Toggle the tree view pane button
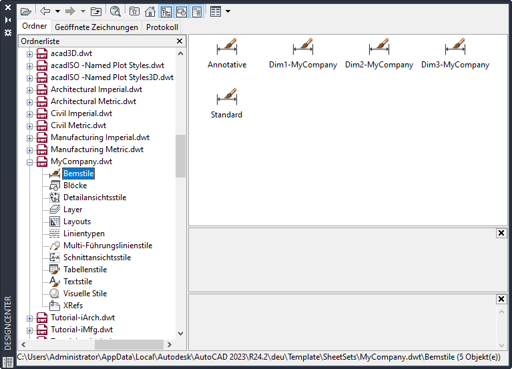The image size is (512, 369). tap(166, 12)
